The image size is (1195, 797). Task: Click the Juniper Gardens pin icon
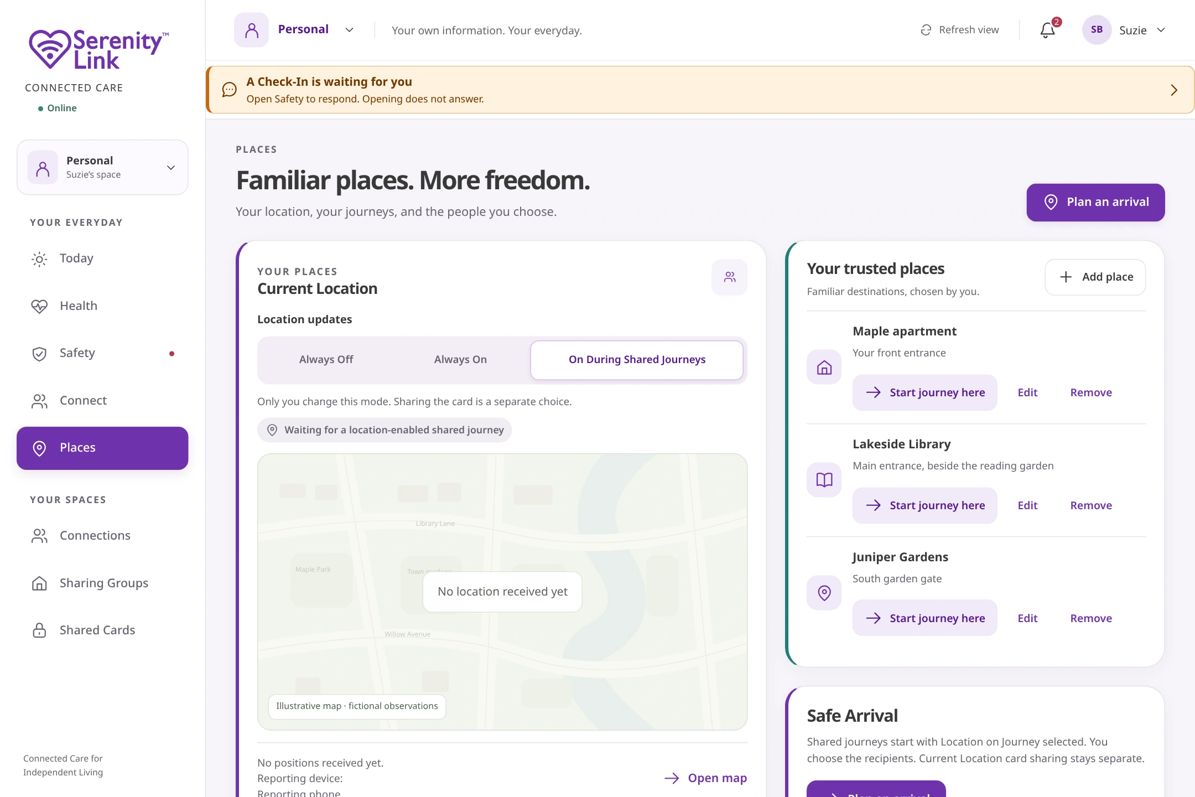click(x=824, y=593)
